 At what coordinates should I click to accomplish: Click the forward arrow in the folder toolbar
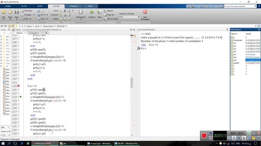(x=5, y=26)
